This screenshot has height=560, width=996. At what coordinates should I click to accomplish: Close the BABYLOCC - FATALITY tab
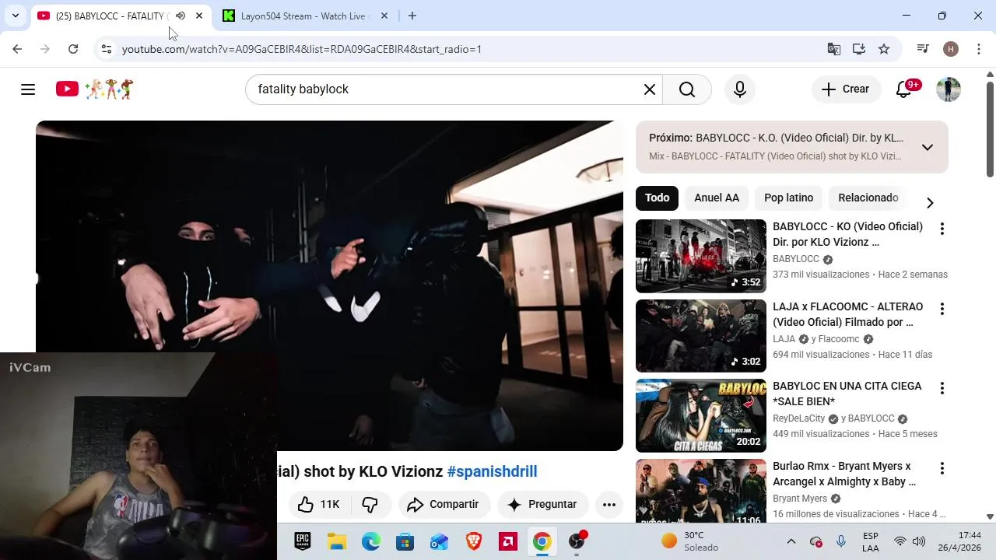click(198, 16)
